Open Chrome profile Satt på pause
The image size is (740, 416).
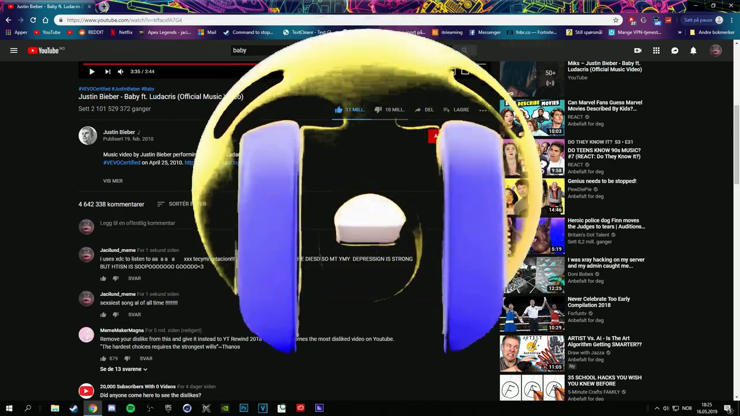click(x=703, y=20)
